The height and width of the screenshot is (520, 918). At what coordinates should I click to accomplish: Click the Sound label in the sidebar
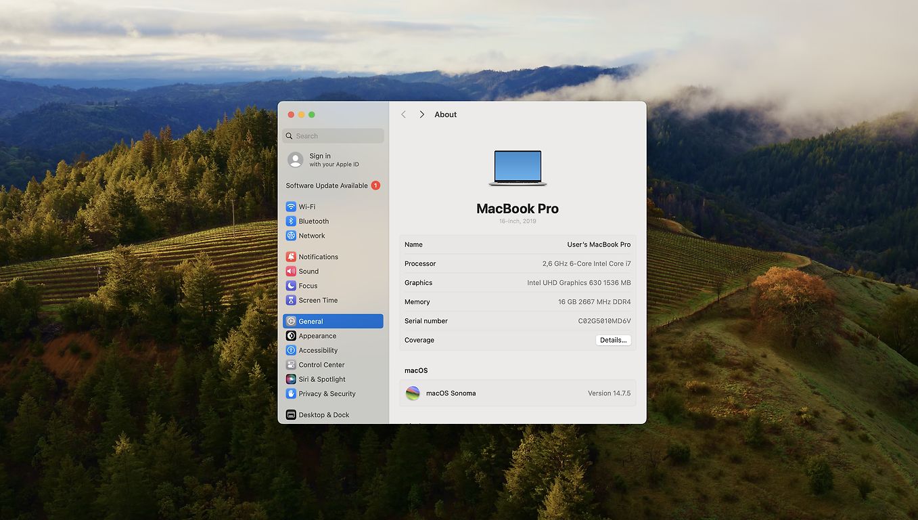(308, 271)
